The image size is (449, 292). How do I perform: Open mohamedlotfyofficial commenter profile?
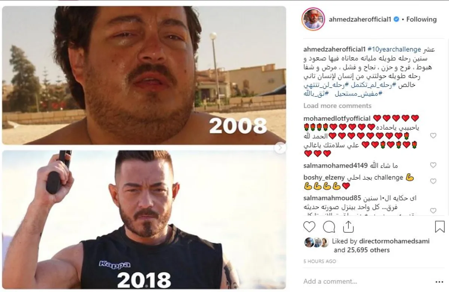tap(337, 118)
